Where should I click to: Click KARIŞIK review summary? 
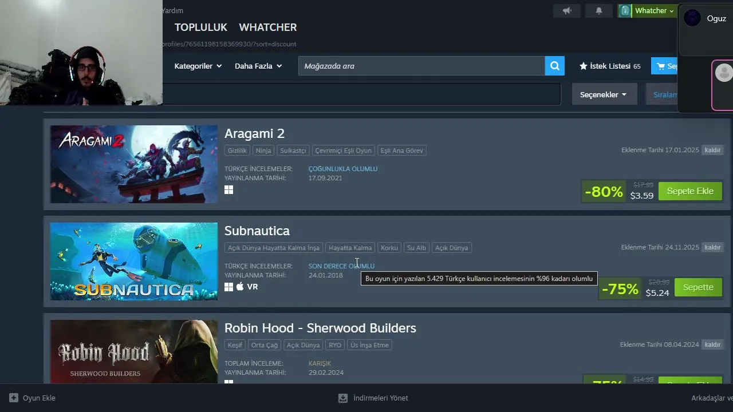pyautogui.click(x=320, y=363)
